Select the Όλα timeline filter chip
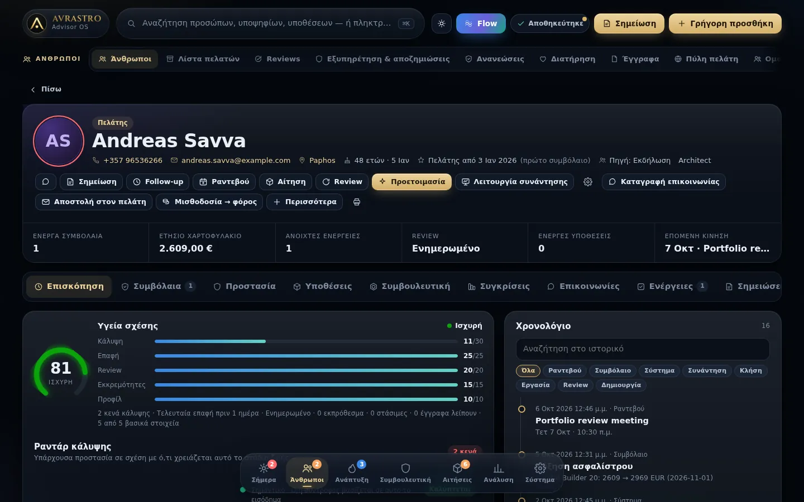804x502 pixels. coord(528,371)
